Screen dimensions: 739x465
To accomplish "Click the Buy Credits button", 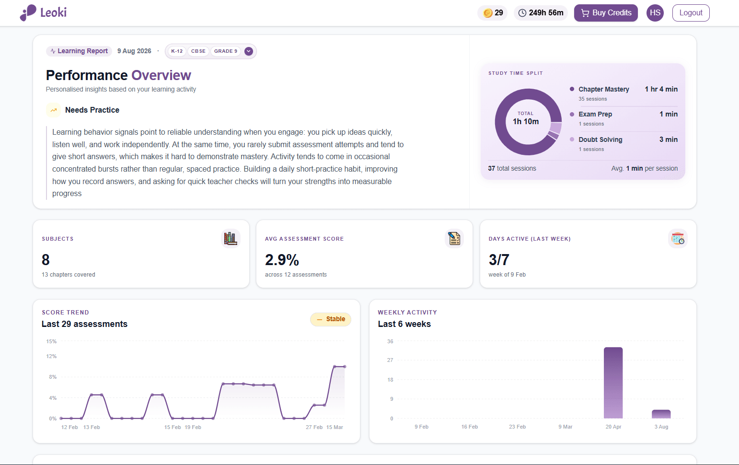I will tap(606, 13).
